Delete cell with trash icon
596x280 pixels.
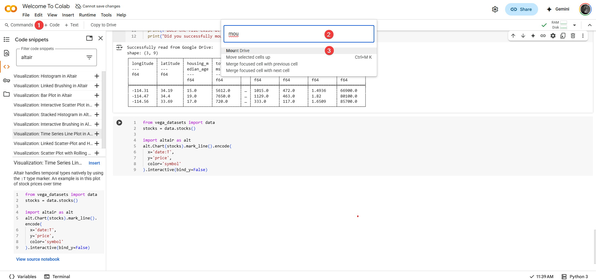pos(573,36)
